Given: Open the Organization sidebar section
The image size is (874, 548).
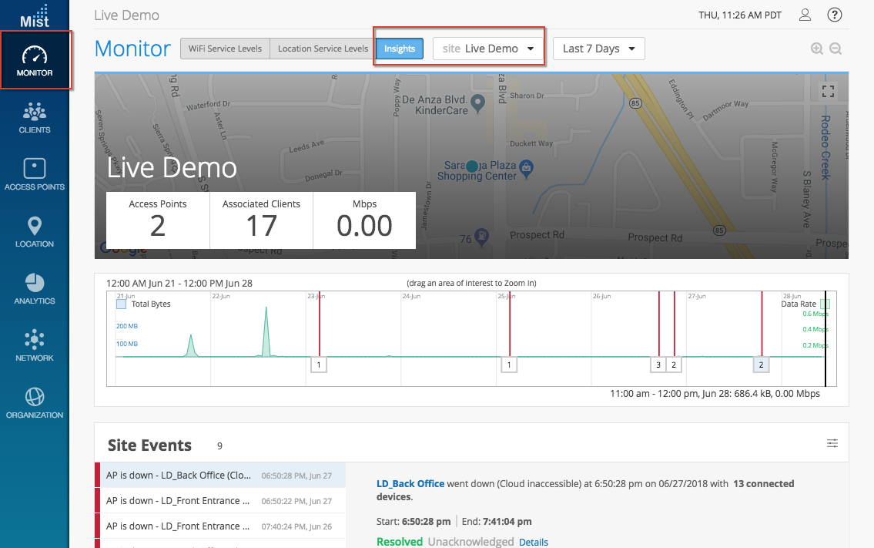Looking at the screenshot, I should click(x=35, y=403).
